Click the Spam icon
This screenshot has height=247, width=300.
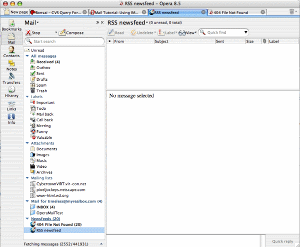[x=32, y=85]
